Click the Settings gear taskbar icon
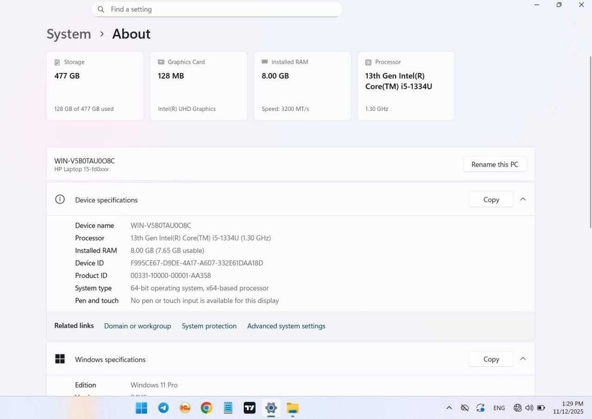Image resolution: width=592 pixels, height=419 pixels. [x=271, y=408]
